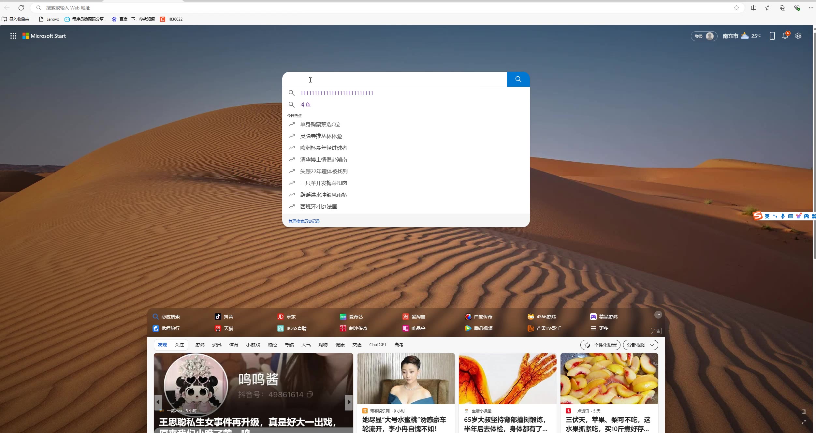The width and height of the screenshot is (816, 433).
Task: Refresh the browser page
Action: click(21, 8)
